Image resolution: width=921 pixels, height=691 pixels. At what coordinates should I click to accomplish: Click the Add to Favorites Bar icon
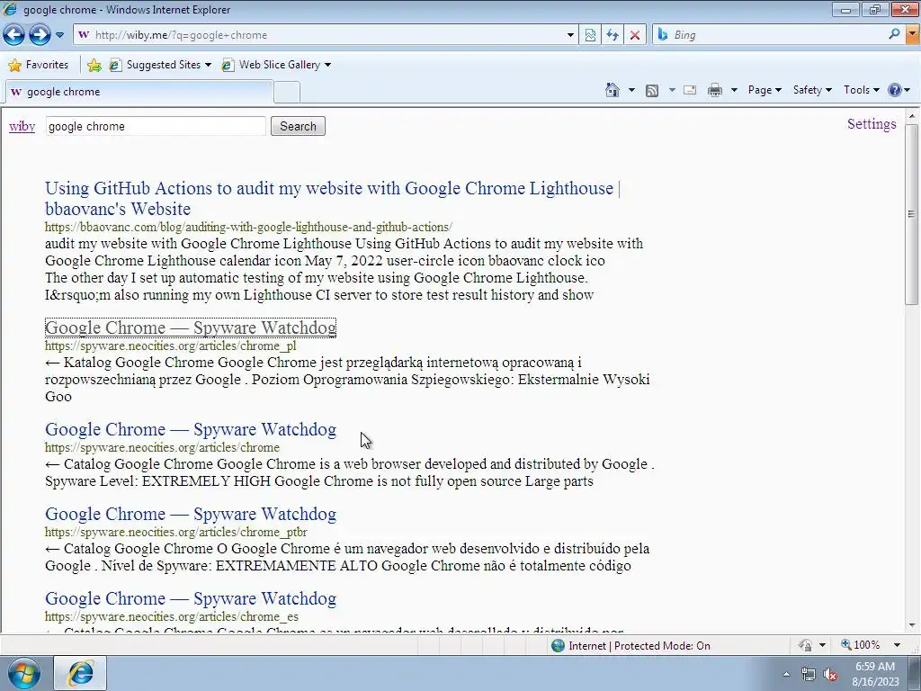94,65
